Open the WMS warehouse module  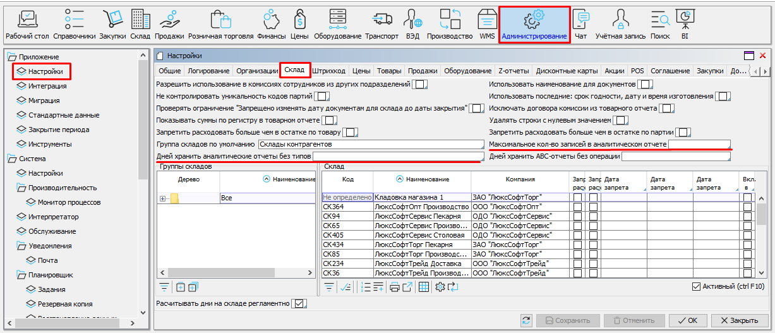tap(487, 24)
